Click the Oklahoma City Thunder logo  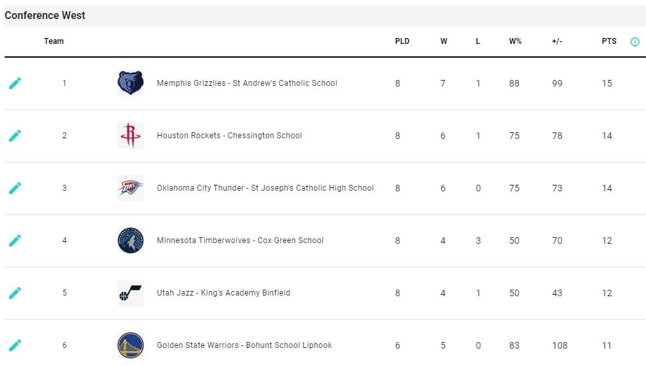[131, 188]
